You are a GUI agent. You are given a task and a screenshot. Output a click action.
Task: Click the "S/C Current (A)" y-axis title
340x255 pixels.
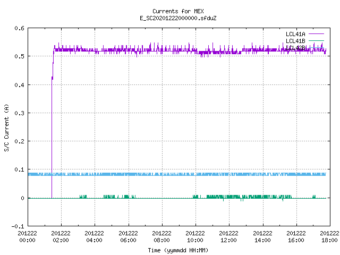[x=7, y=128]
